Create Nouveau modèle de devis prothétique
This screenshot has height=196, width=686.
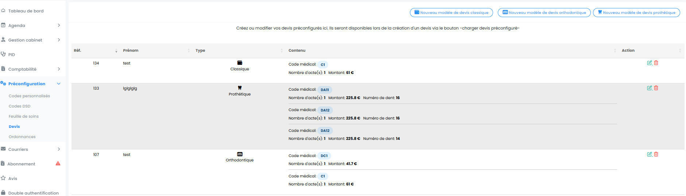(636, 12)
